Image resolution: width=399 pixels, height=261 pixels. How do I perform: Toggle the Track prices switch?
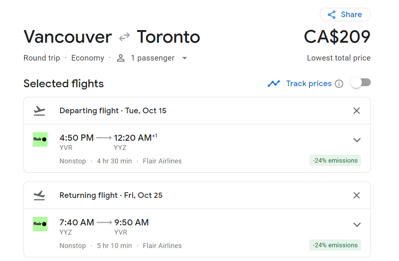click(x=360, y=83)
